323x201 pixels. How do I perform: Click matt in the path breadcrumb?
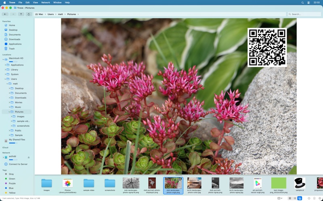point(60,14)
